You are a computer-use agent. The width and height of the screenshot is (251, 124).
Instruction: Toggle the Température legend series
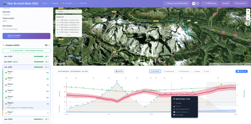coord(64,71)
